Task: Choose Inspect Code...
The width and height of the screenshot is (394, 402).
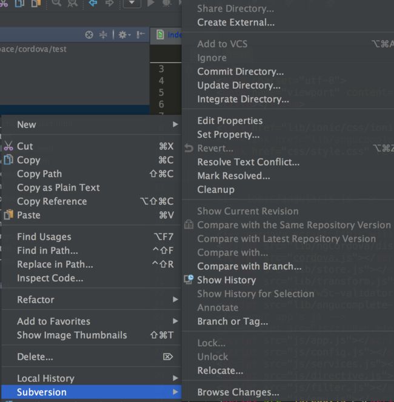Action: (92, 278)
